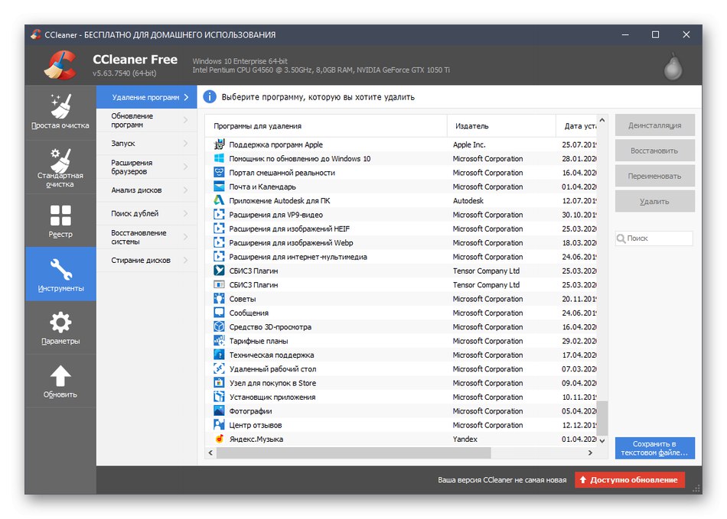The height and width of the screenshot is (519, 727).
Task: Click the blue info icon above the list
Action: (208, 96)
